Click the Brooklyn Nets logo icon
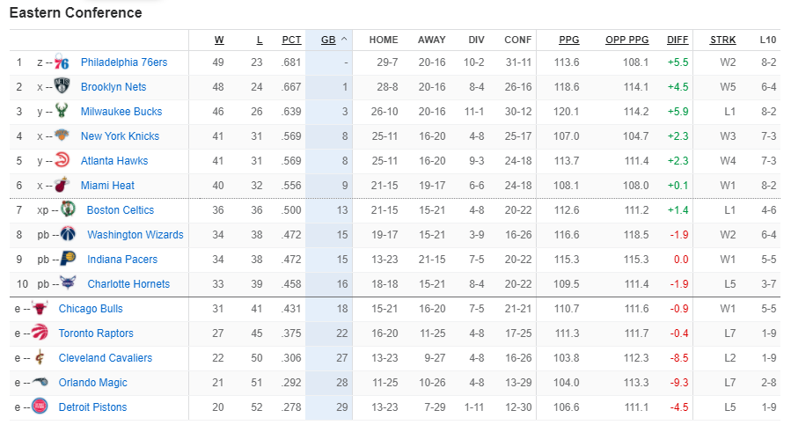 (62, 86)
